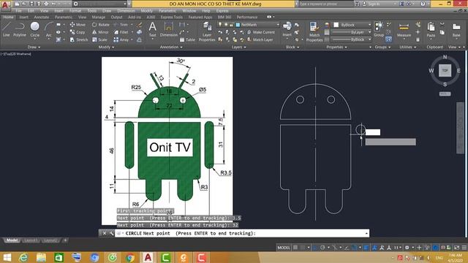
Task: Click TOP face of ViewCube
Action: [445, 71]
